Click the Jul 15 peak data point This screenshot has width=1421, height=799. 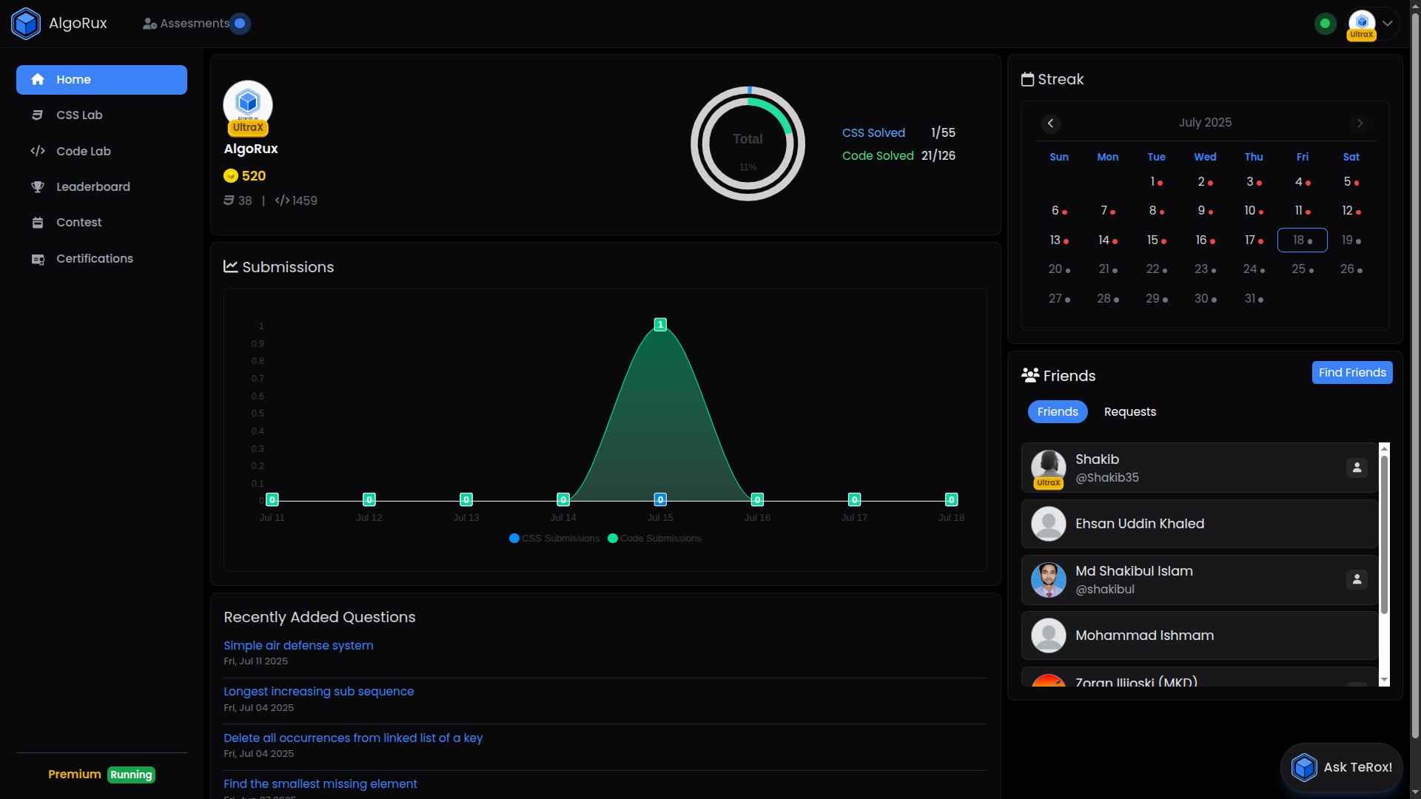point(660,325)
